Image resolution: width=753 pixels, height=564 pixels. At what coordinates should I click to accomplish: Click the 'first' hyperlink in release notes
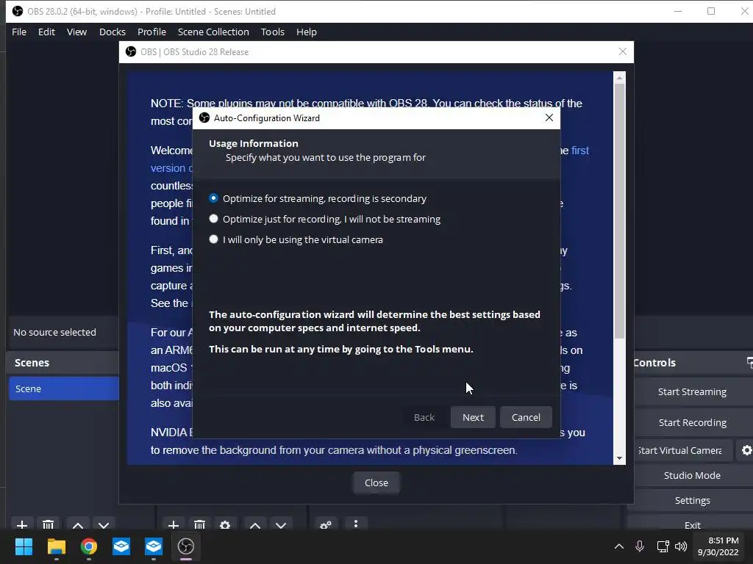(580, 150)
